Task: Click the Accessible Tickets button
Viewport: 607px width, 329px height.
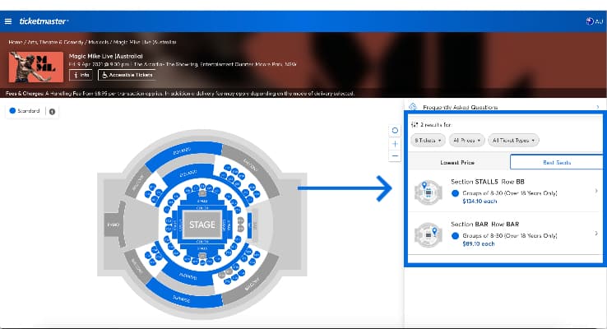Action: point(126,75)
